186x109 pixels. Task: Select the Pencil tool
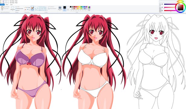click(x=25, y=8)
